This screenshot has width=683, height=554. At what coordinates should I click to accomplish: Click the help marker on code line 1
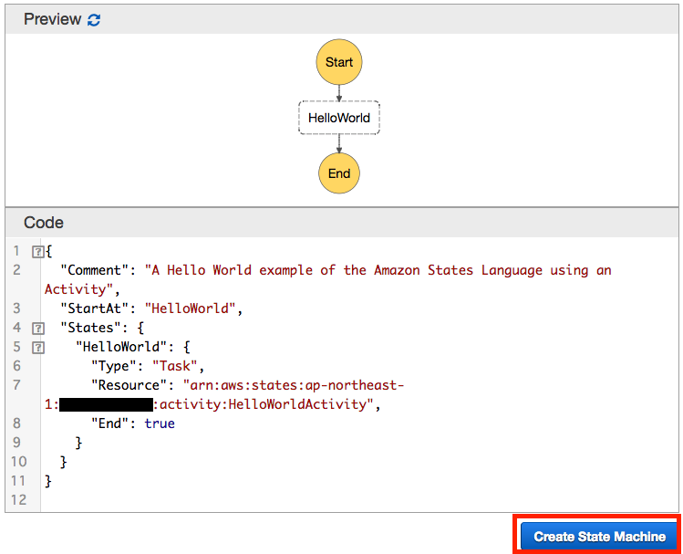click(38, 252)
